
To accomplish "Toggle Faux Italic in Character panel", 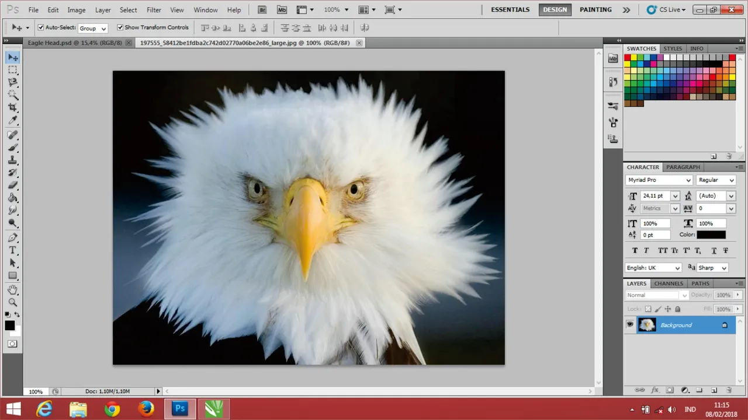I will [x=646, y=251].
